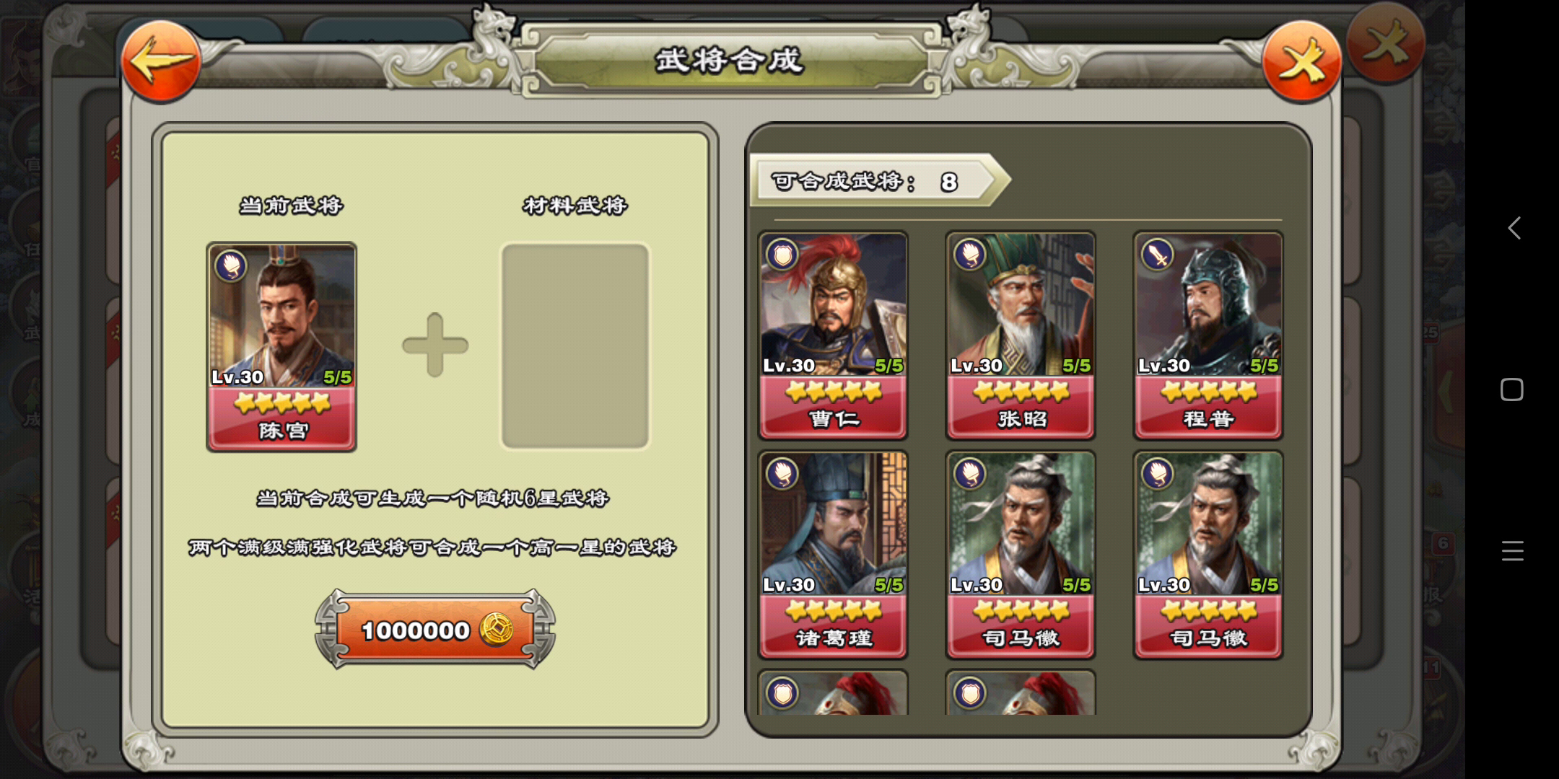
Task: Tap the empty 材料武将 slot
Action: [575, 346]
